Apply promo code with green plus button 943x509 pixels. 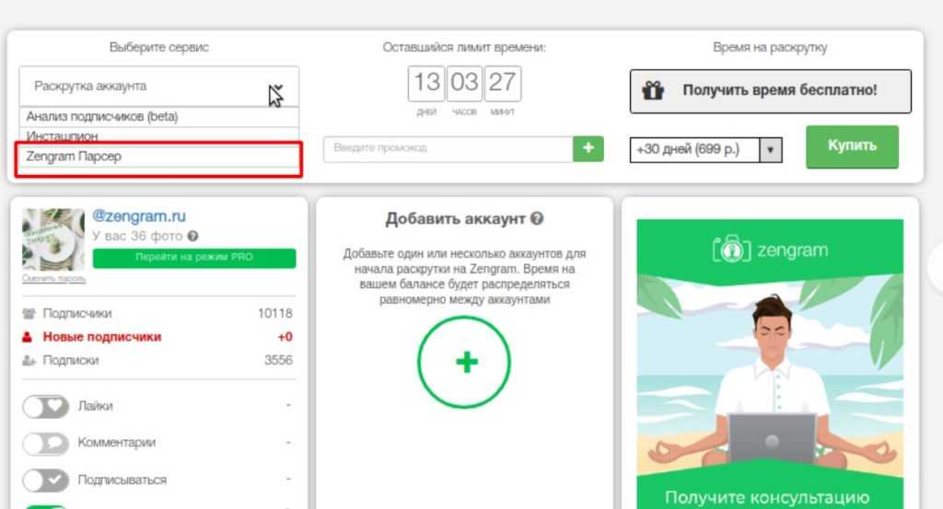(588, 148)
